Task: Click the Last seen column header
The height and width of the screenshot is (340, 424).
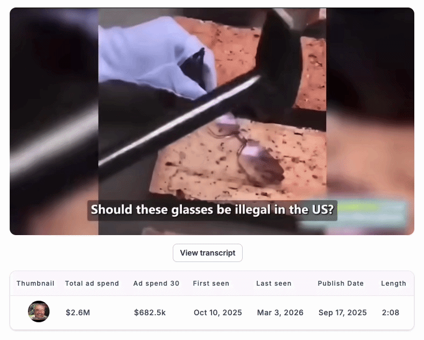Action: (x=274, y=283)
